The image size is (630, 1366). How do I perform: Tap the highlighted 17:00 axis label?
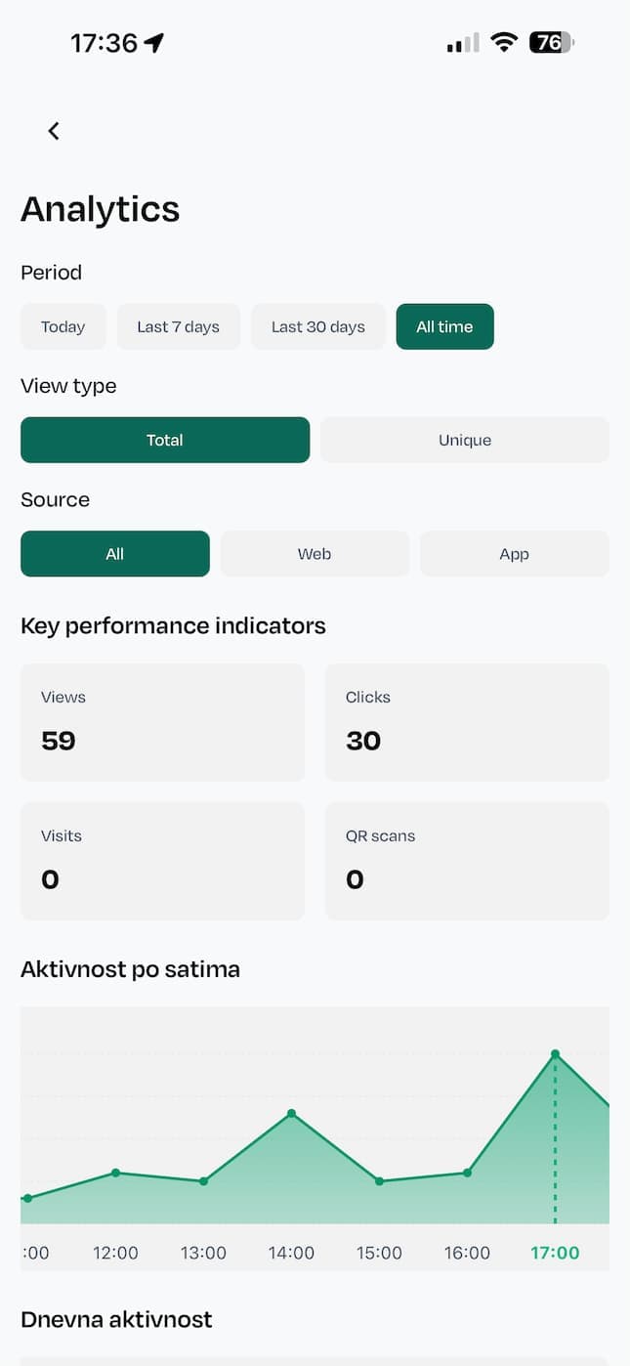[555, 1252]
